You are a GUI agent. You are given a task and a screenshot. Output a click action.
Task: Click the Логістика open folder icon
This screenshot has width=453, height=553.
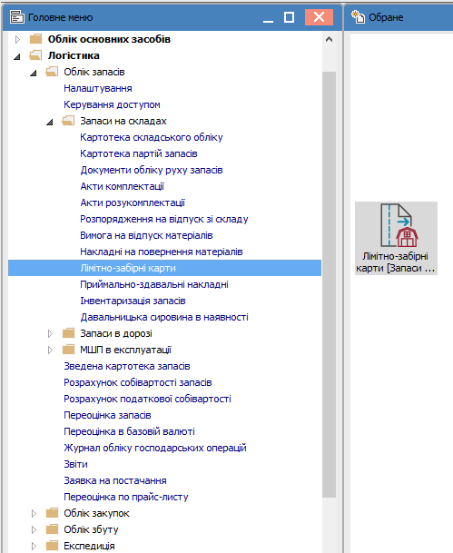click(35, 55)
